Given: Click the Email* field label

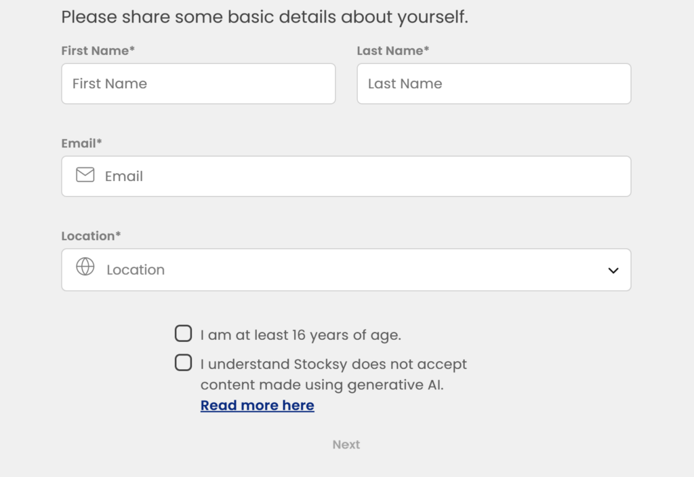Looking at the screenshot, I should pos(81,143).
